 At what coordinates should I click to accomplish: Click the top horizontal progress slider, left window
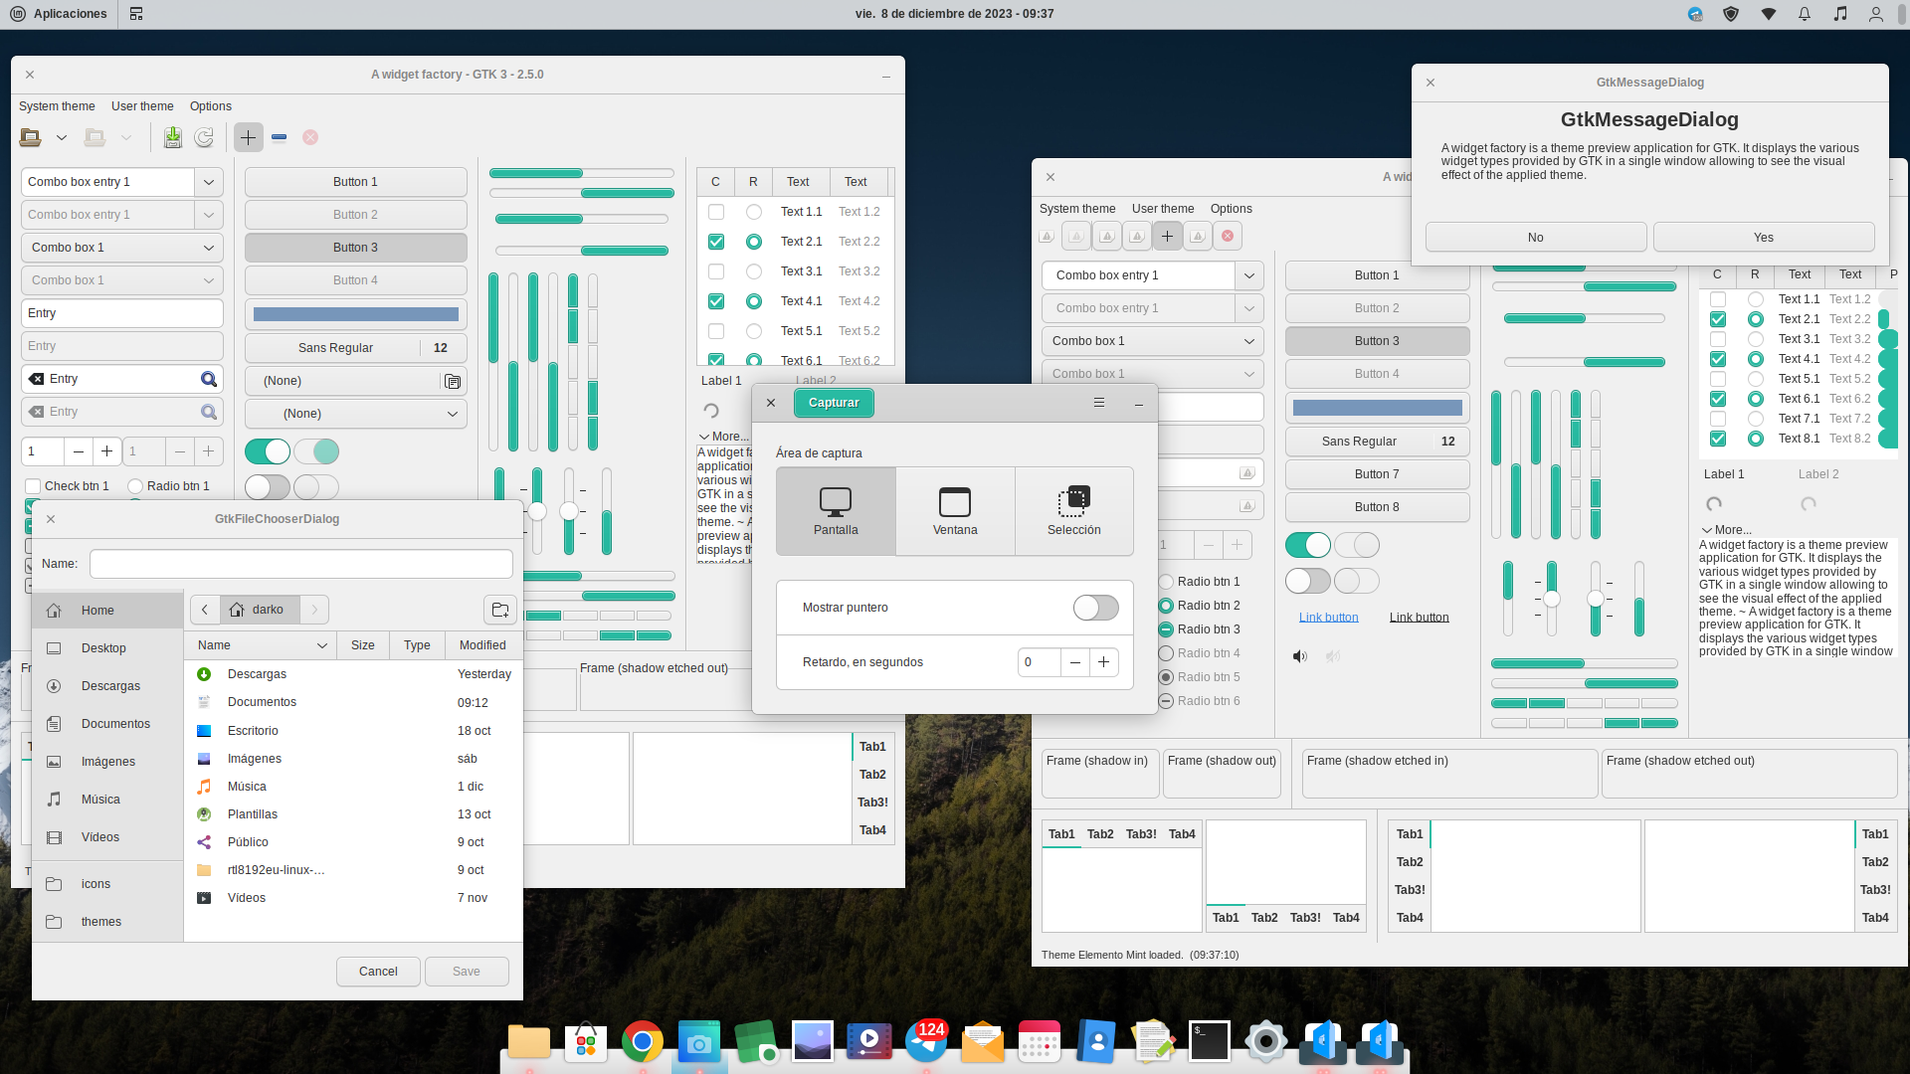(x=582, y=174)
